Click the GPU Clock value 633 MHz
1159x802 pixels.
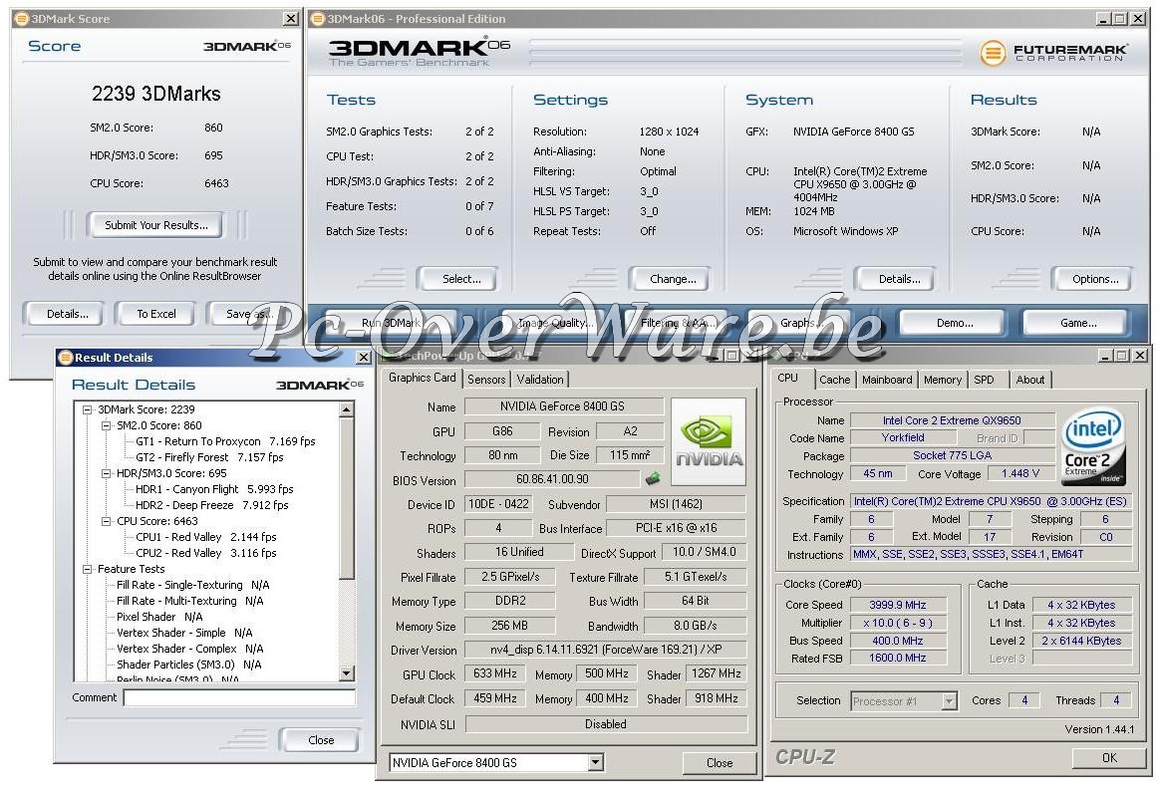pyautogui.click(x=495, y=673)
